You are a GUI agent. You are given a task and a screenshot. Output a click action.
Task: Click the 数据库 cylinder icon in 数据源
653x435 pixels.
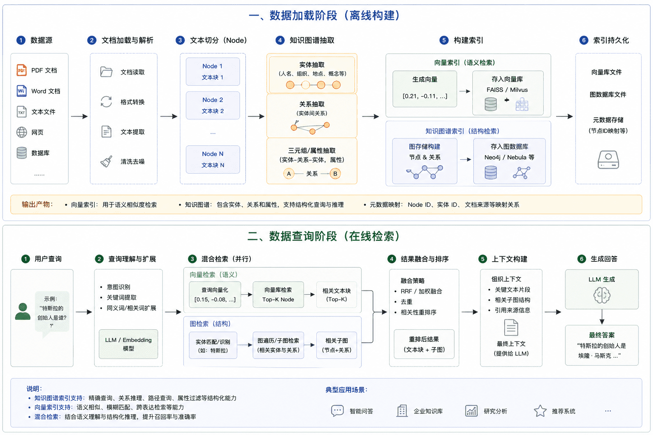(22, 153)
